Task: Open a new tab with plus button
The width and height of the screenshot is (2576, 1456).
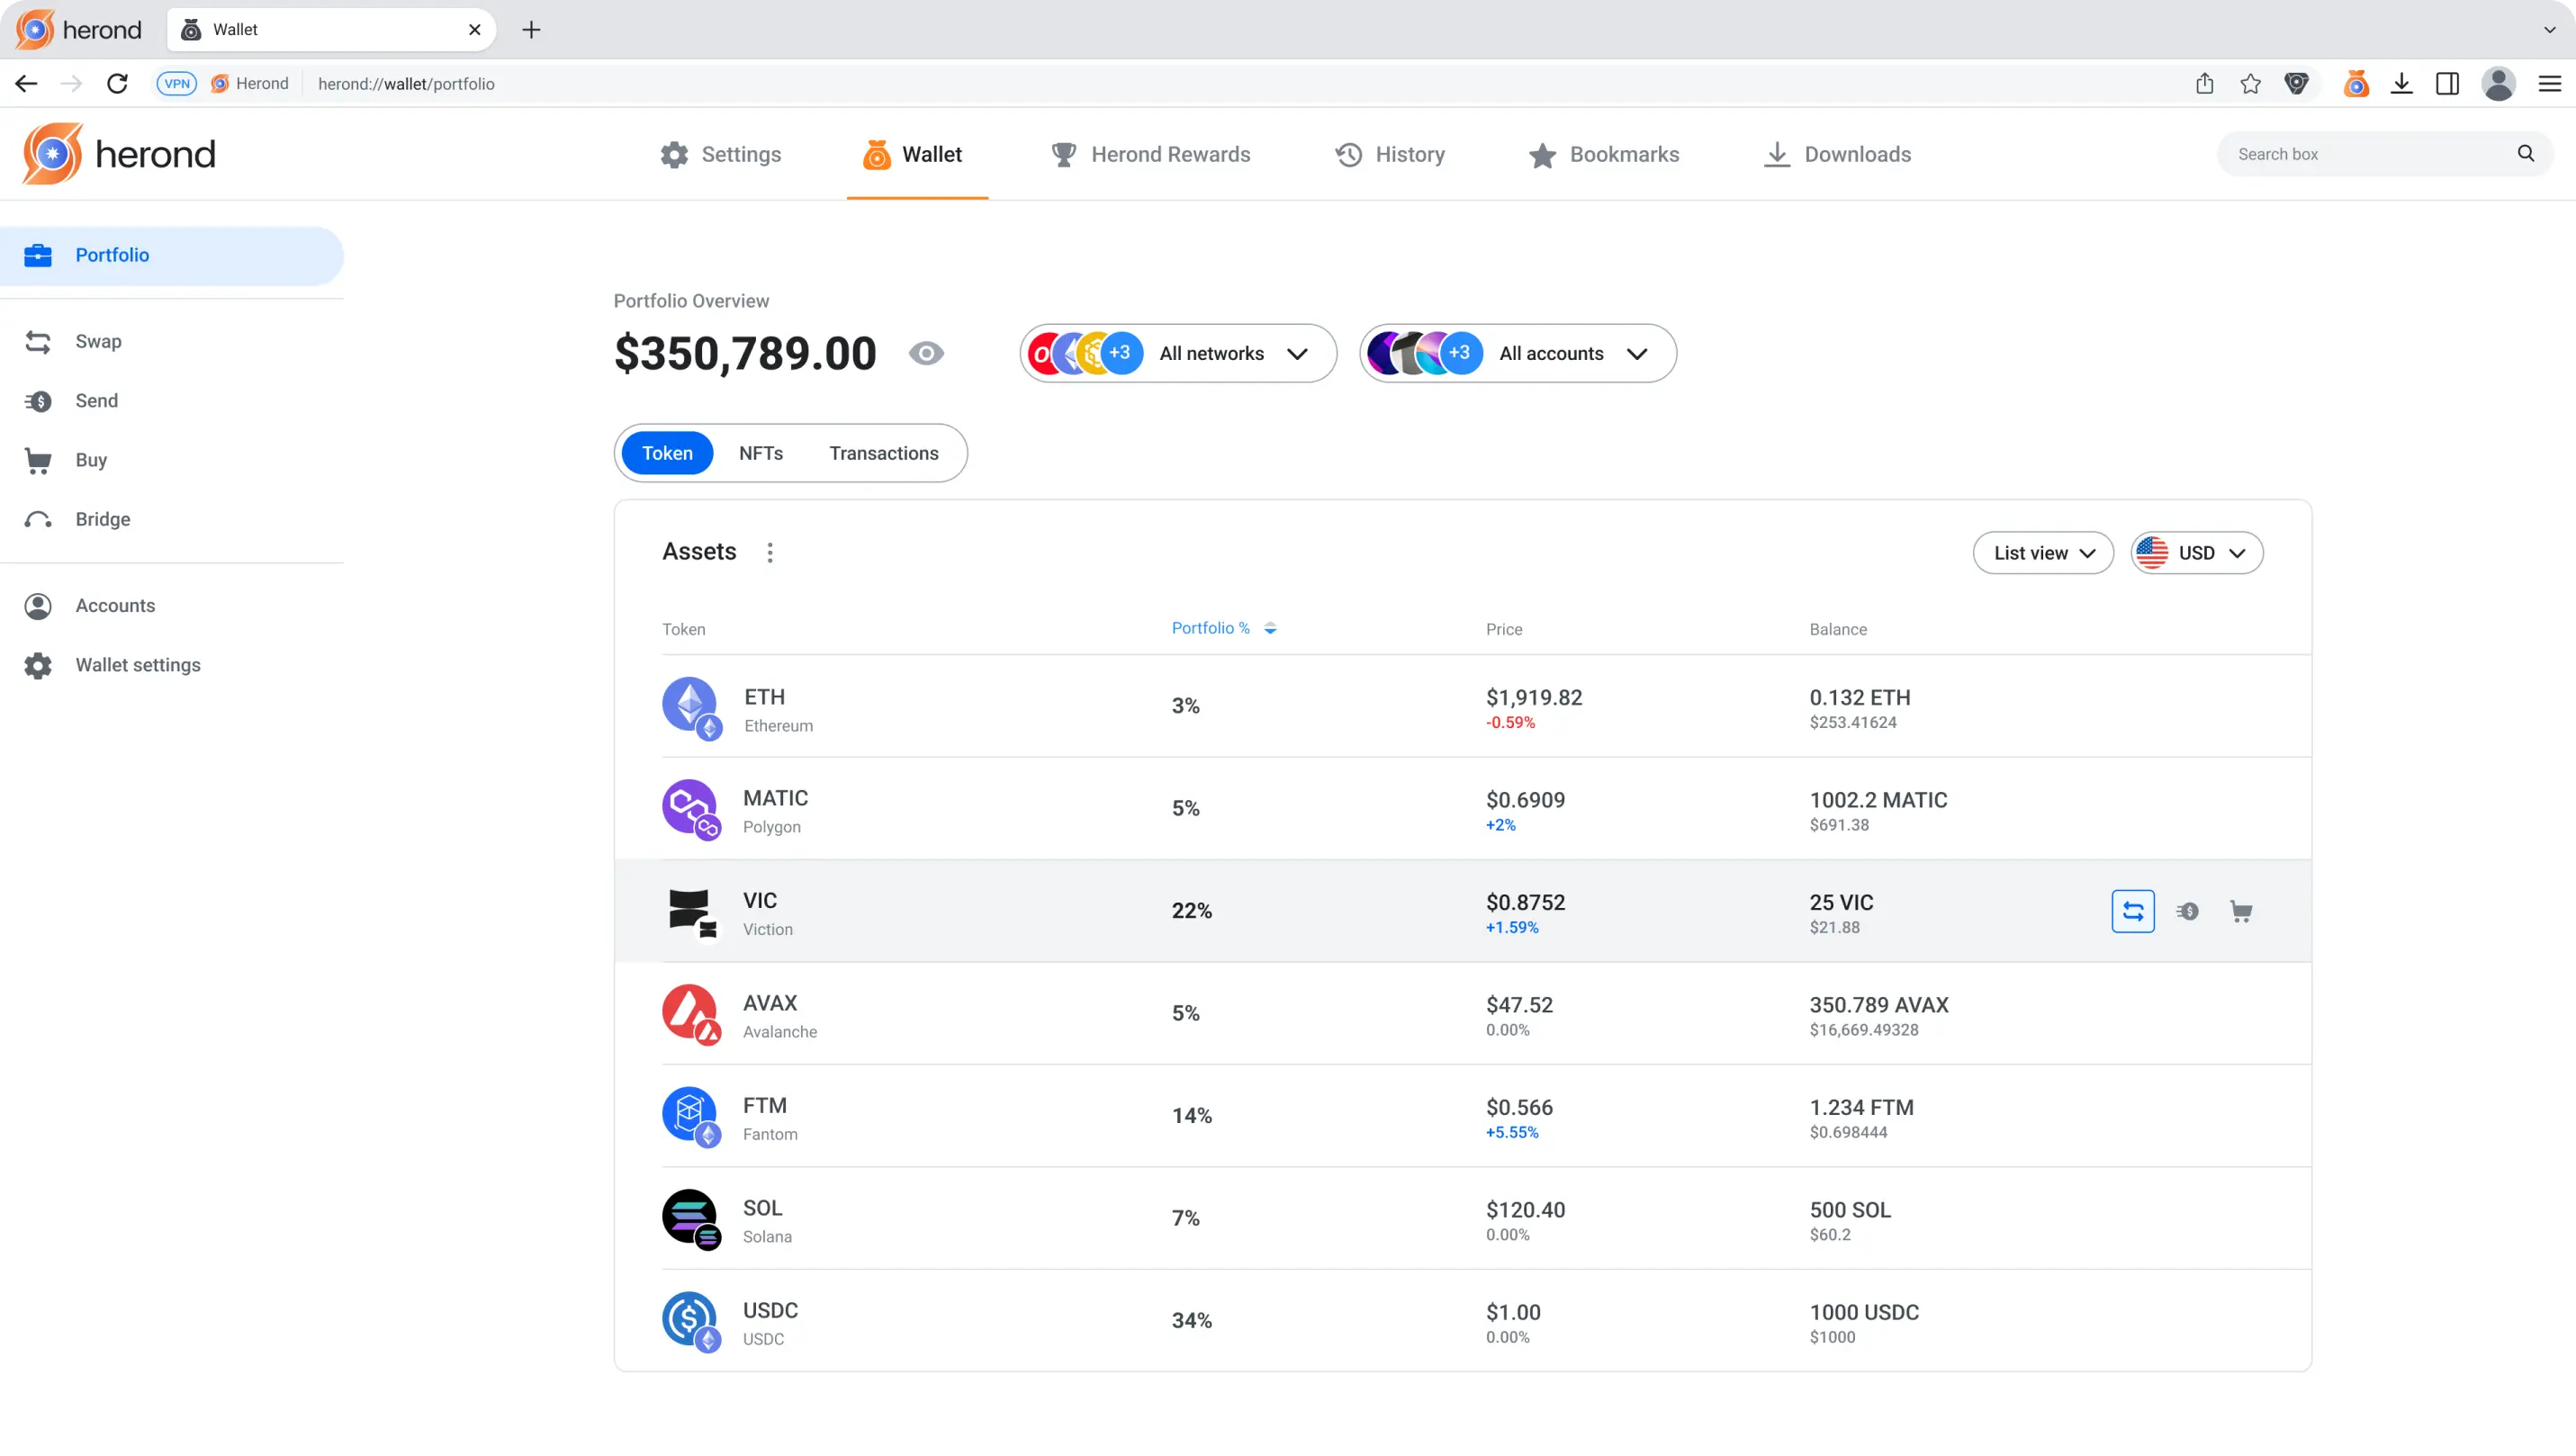Action: click(531, 30)
